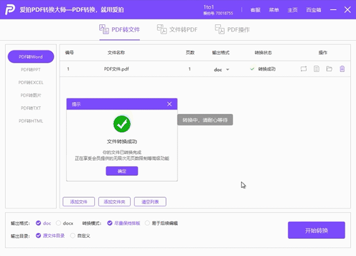
Task: Open 客服 in title bar
Action: point(255,10)
